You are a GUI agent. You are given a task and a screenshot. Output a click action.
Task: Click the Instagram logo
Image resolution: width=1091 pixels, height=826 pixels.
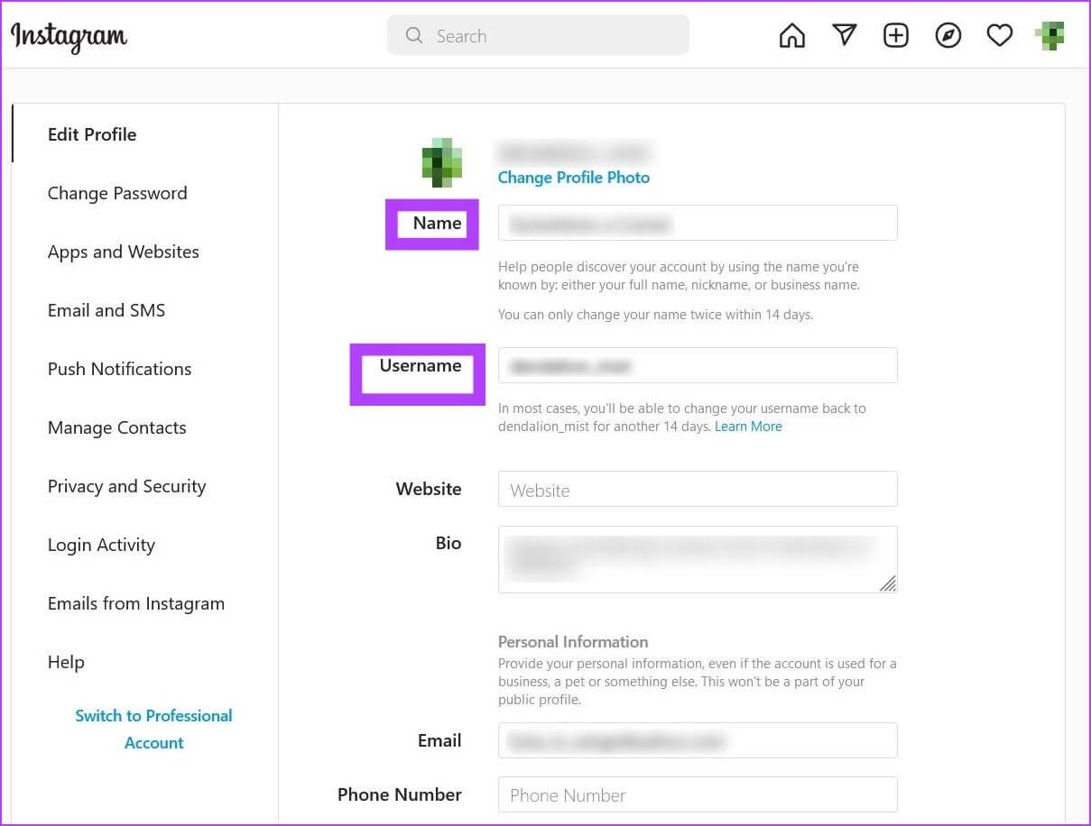coord(69,36)
